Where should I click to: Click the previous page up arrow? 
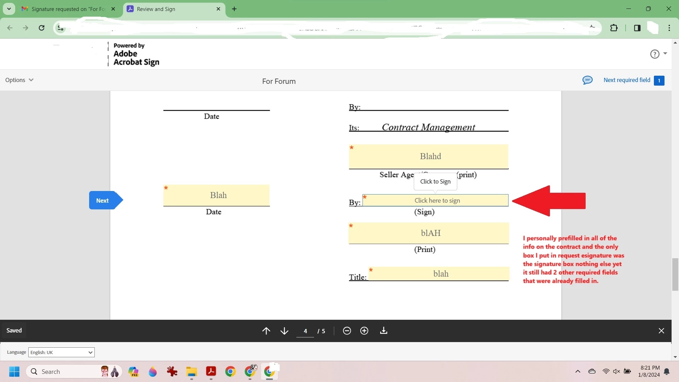click(266, 331)
